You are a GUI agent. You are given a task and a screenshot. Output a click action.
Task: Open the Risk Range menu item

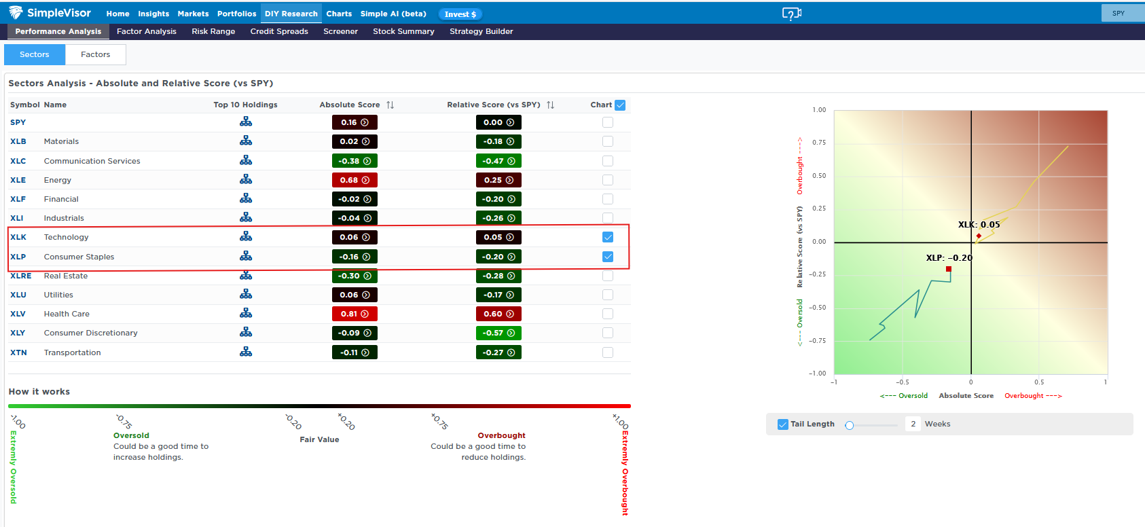coord(213,31)
